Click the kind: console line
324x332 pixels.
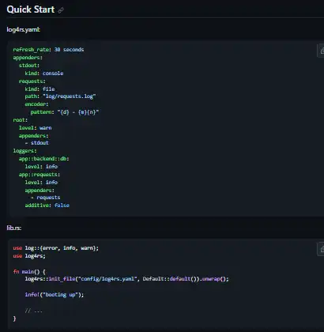click(x=44, y=74)
